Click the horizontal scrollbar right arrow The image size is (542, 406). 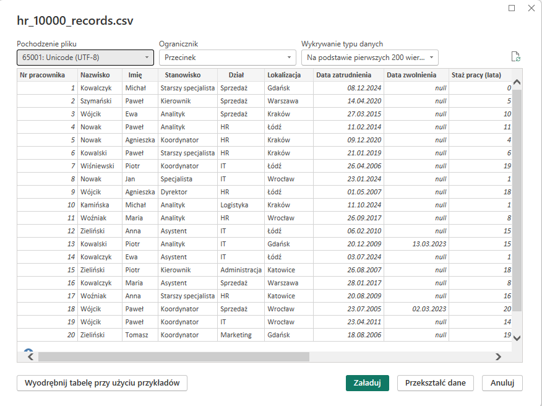(x=498, y=356)
